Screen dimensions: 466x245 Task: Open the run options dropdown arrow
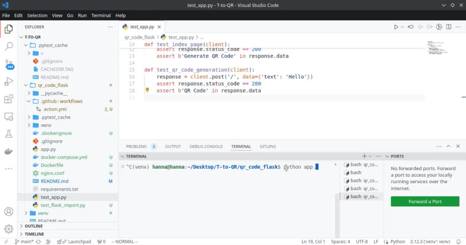402,27
